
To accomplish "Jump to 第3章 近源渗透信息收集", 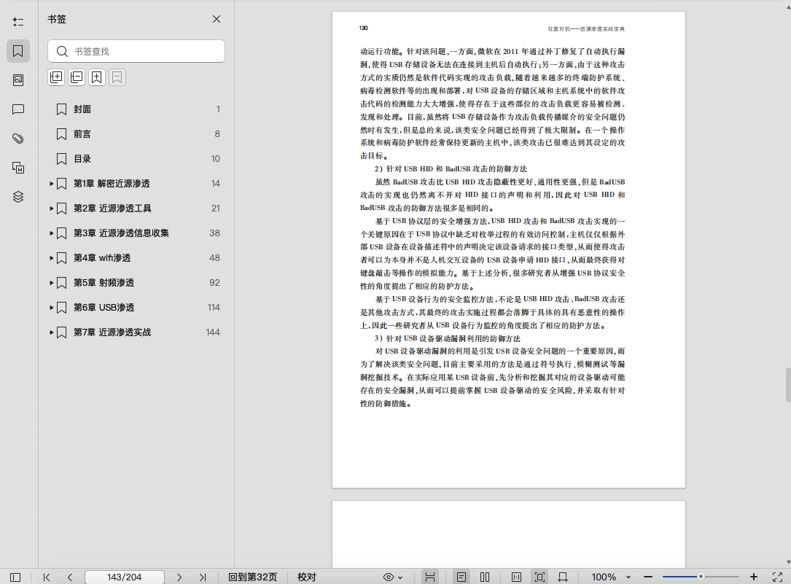I will coord(121,233).
